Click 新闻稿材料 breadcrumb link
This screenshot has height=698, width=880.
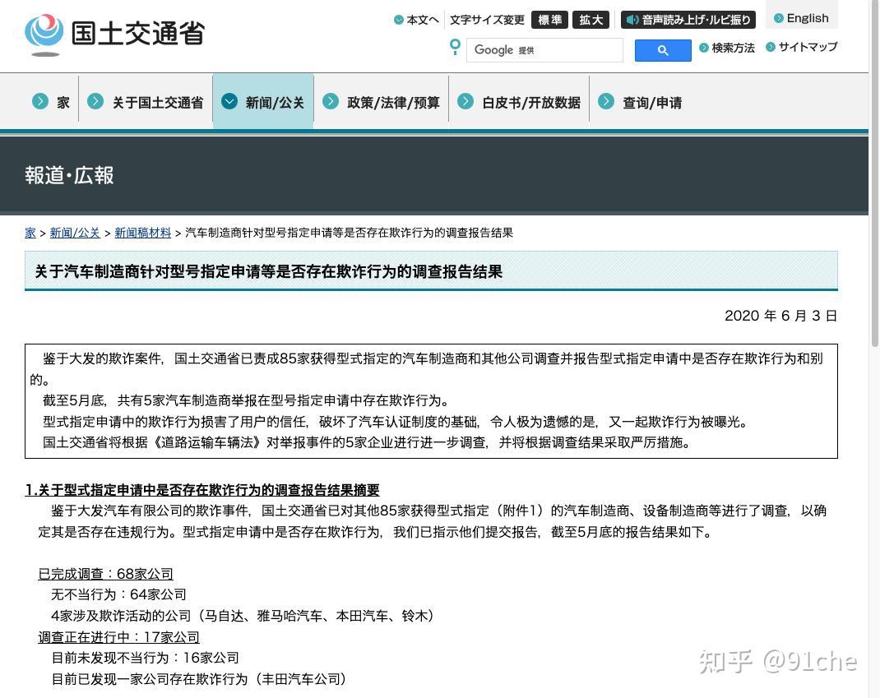click(x=142, y=233)
